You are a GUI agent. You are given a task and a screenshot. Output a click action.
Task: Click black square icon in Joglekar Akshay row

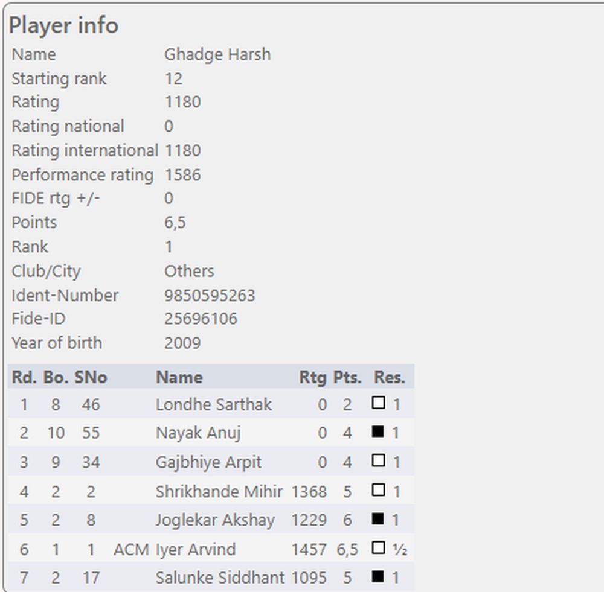click(378, 519)
